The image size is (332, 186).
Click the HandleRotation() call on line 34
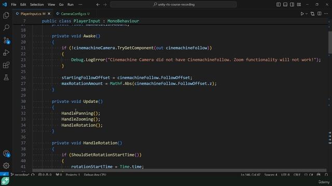[x=82, y=125]
